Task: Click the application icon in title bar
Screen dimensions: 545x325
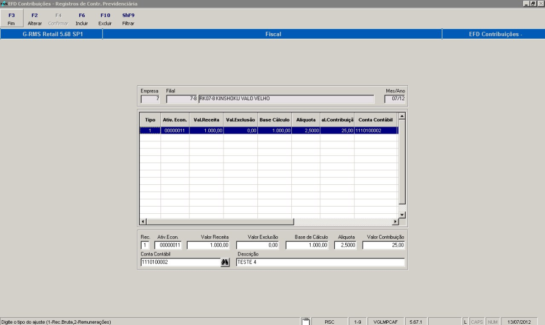Action: (4, 4)
